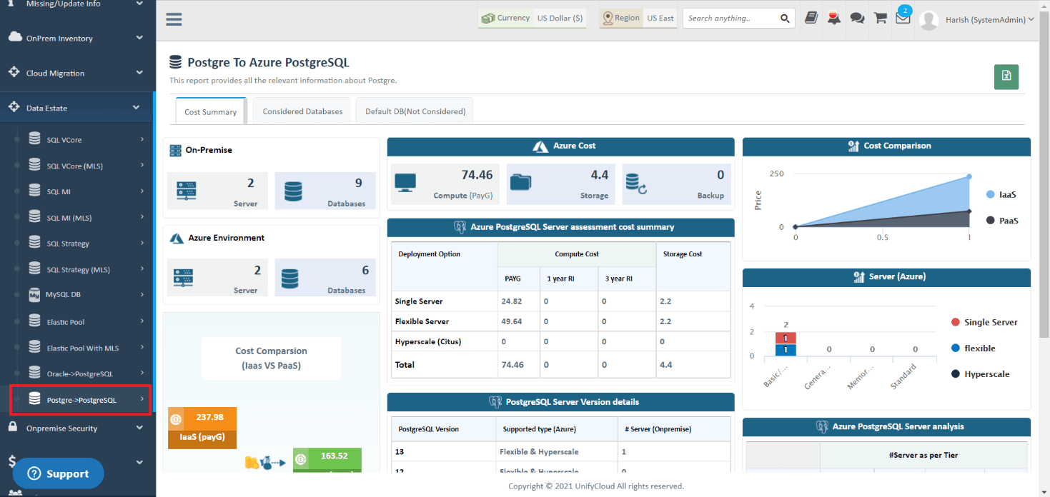Open the Currency US Dollar dropdown
This screenshot has width=1050, height=497.
point(532,19)
